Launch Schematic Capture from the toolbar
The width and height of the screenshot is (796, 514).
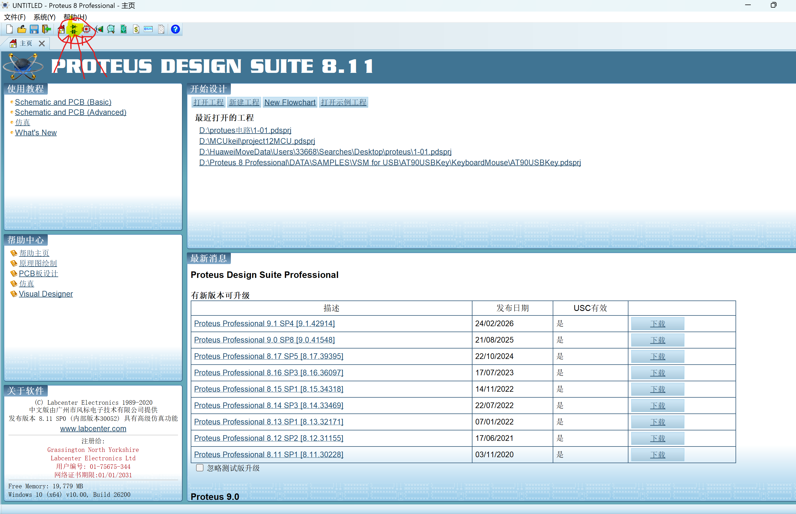pyautogui.click(x=74, y=29)
